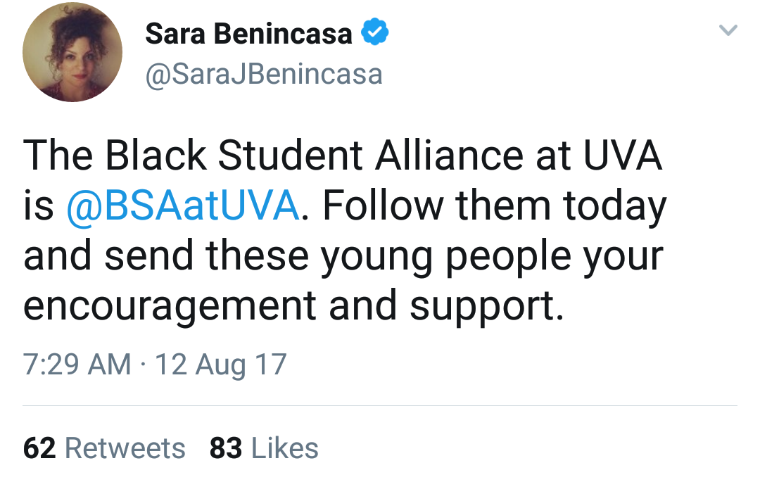Viewport: 760px width, 487px height.
Task: Click the 12 Aug 17 date
Action: [220, 365]
